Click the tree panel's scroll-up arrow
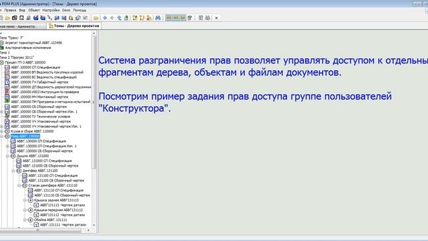 (x=94, y=33)
